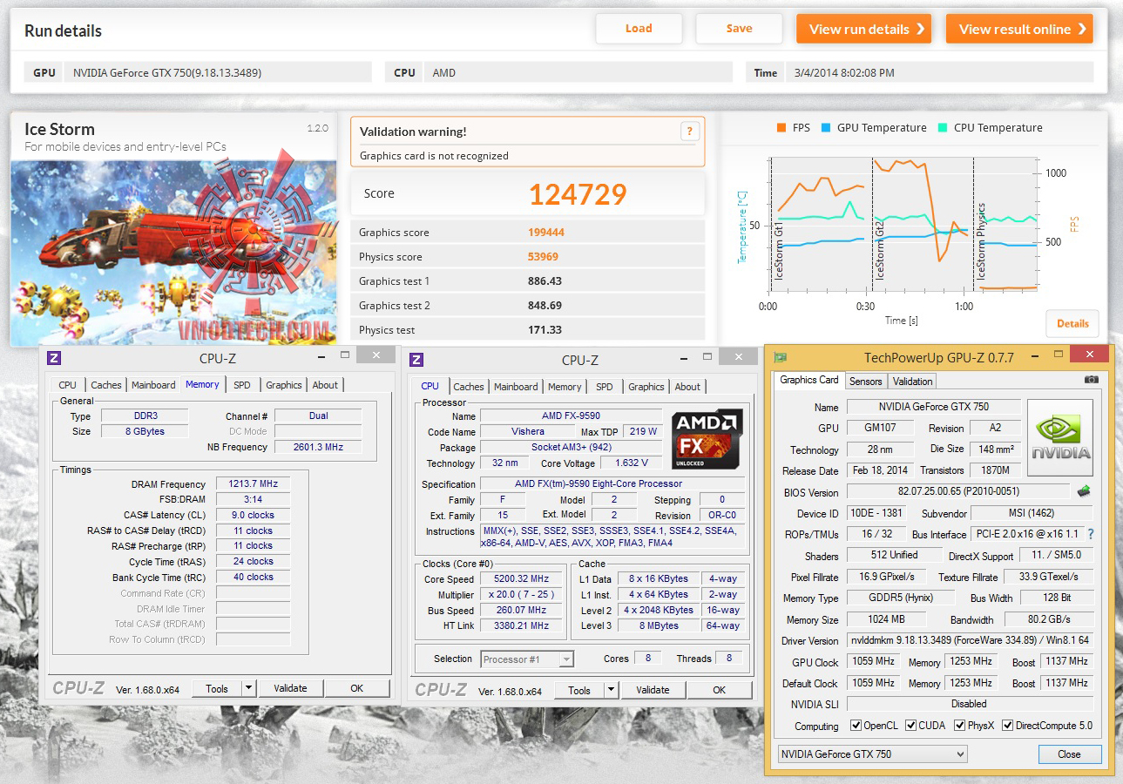Click the Ice Storm benchmark thumbnail image
The height and width of the screenshot is (784, 1123).
[173, 253]
